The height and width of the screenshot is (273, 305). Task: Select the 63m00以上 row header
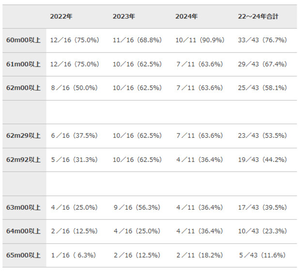coord(24,207)
